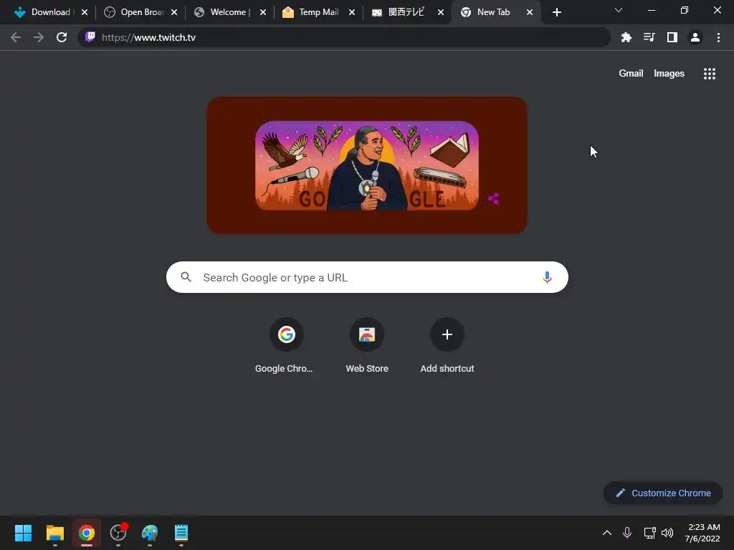Start voice search with microphone icon

[546, 277]
